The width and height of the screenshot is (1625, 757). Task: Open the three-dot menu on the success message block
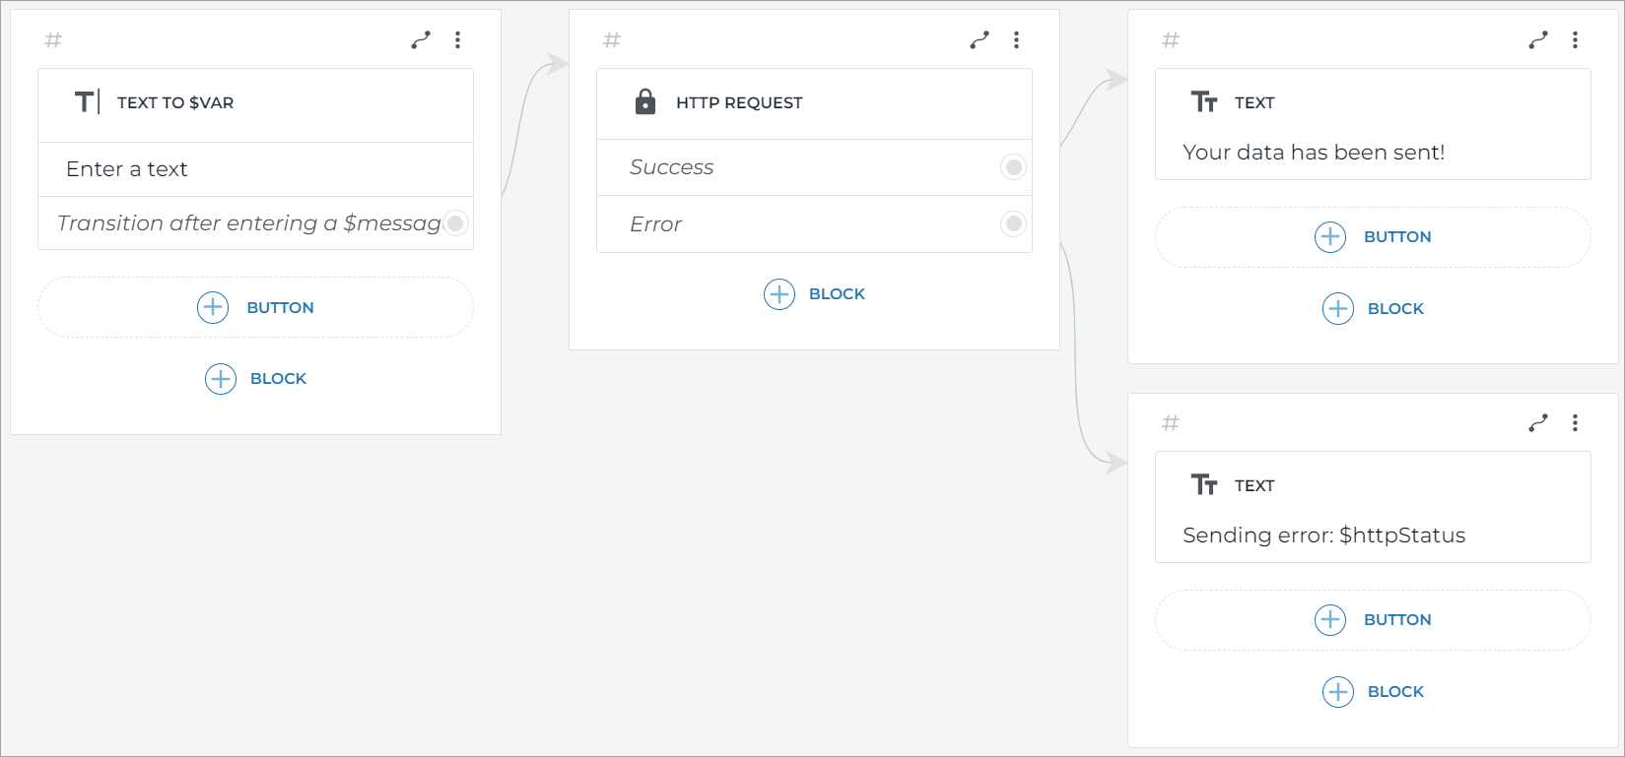1575,39
